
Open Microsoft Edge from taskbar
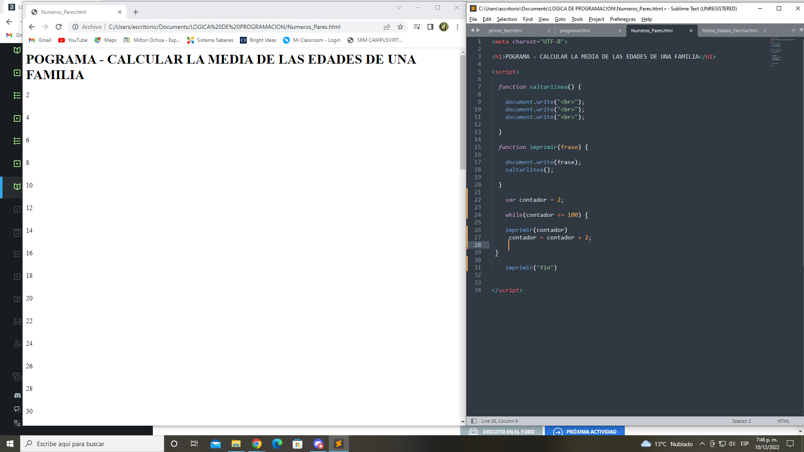coord(277,444)
